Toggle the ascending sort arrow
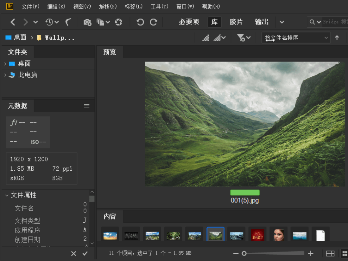Image resolution: width=348 pixels, height=261 pixels. click(337, 37)
